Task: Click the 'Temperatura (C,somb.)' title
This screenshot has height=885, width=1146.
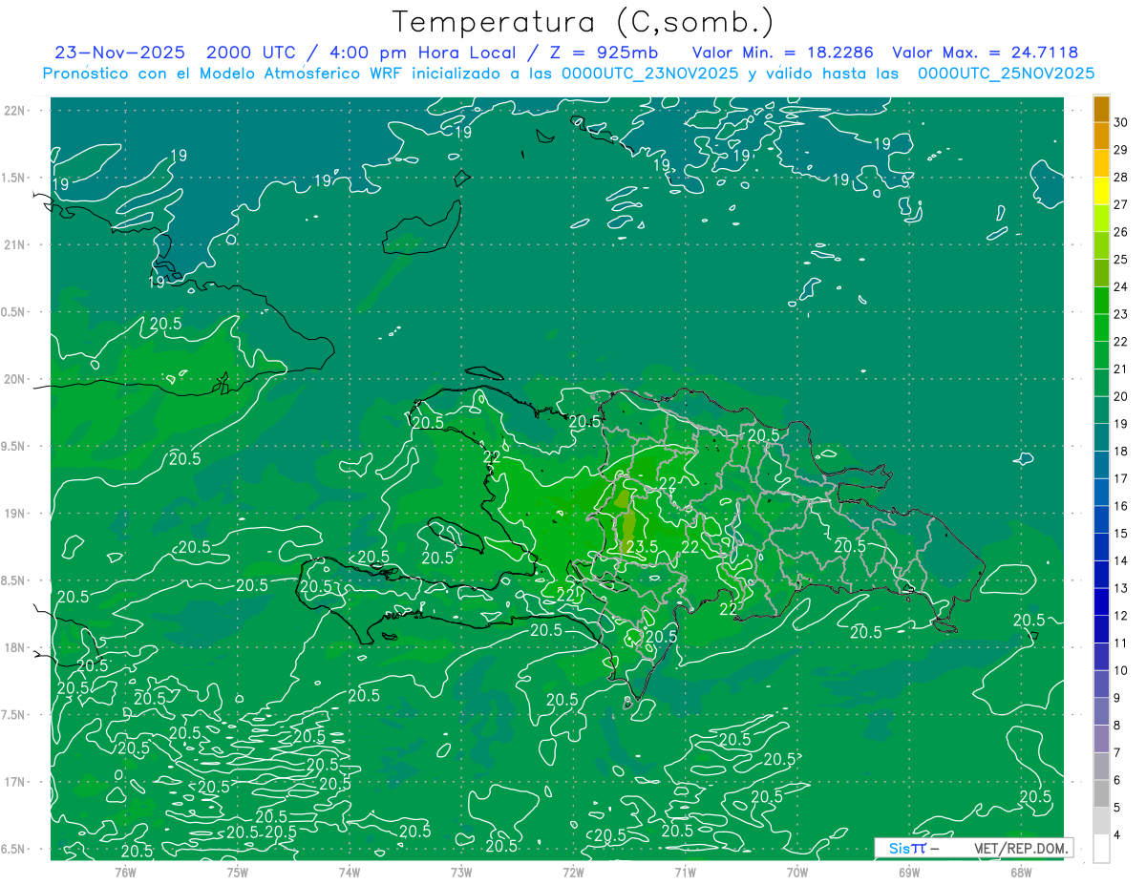Action: click(x=584, y=22)
